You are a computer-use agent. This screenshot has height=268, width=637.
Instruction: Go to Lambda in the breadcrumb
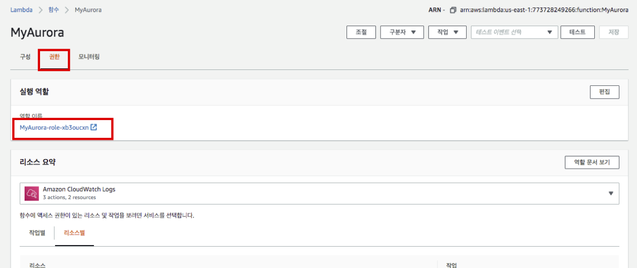20,10
